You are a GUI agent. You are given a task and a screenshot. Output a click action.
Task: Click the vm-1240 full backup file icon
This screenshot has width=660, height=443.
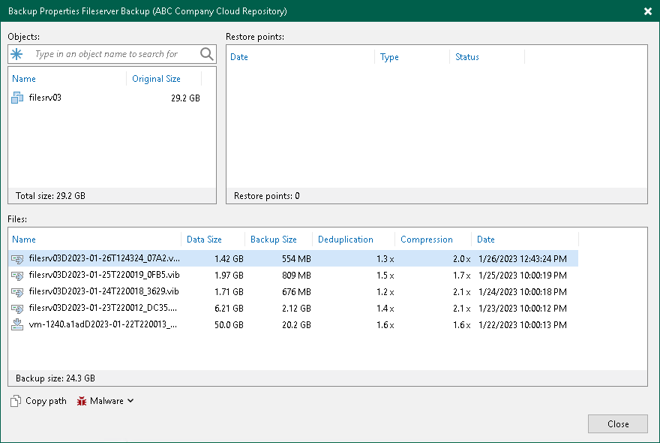(18, 324)
